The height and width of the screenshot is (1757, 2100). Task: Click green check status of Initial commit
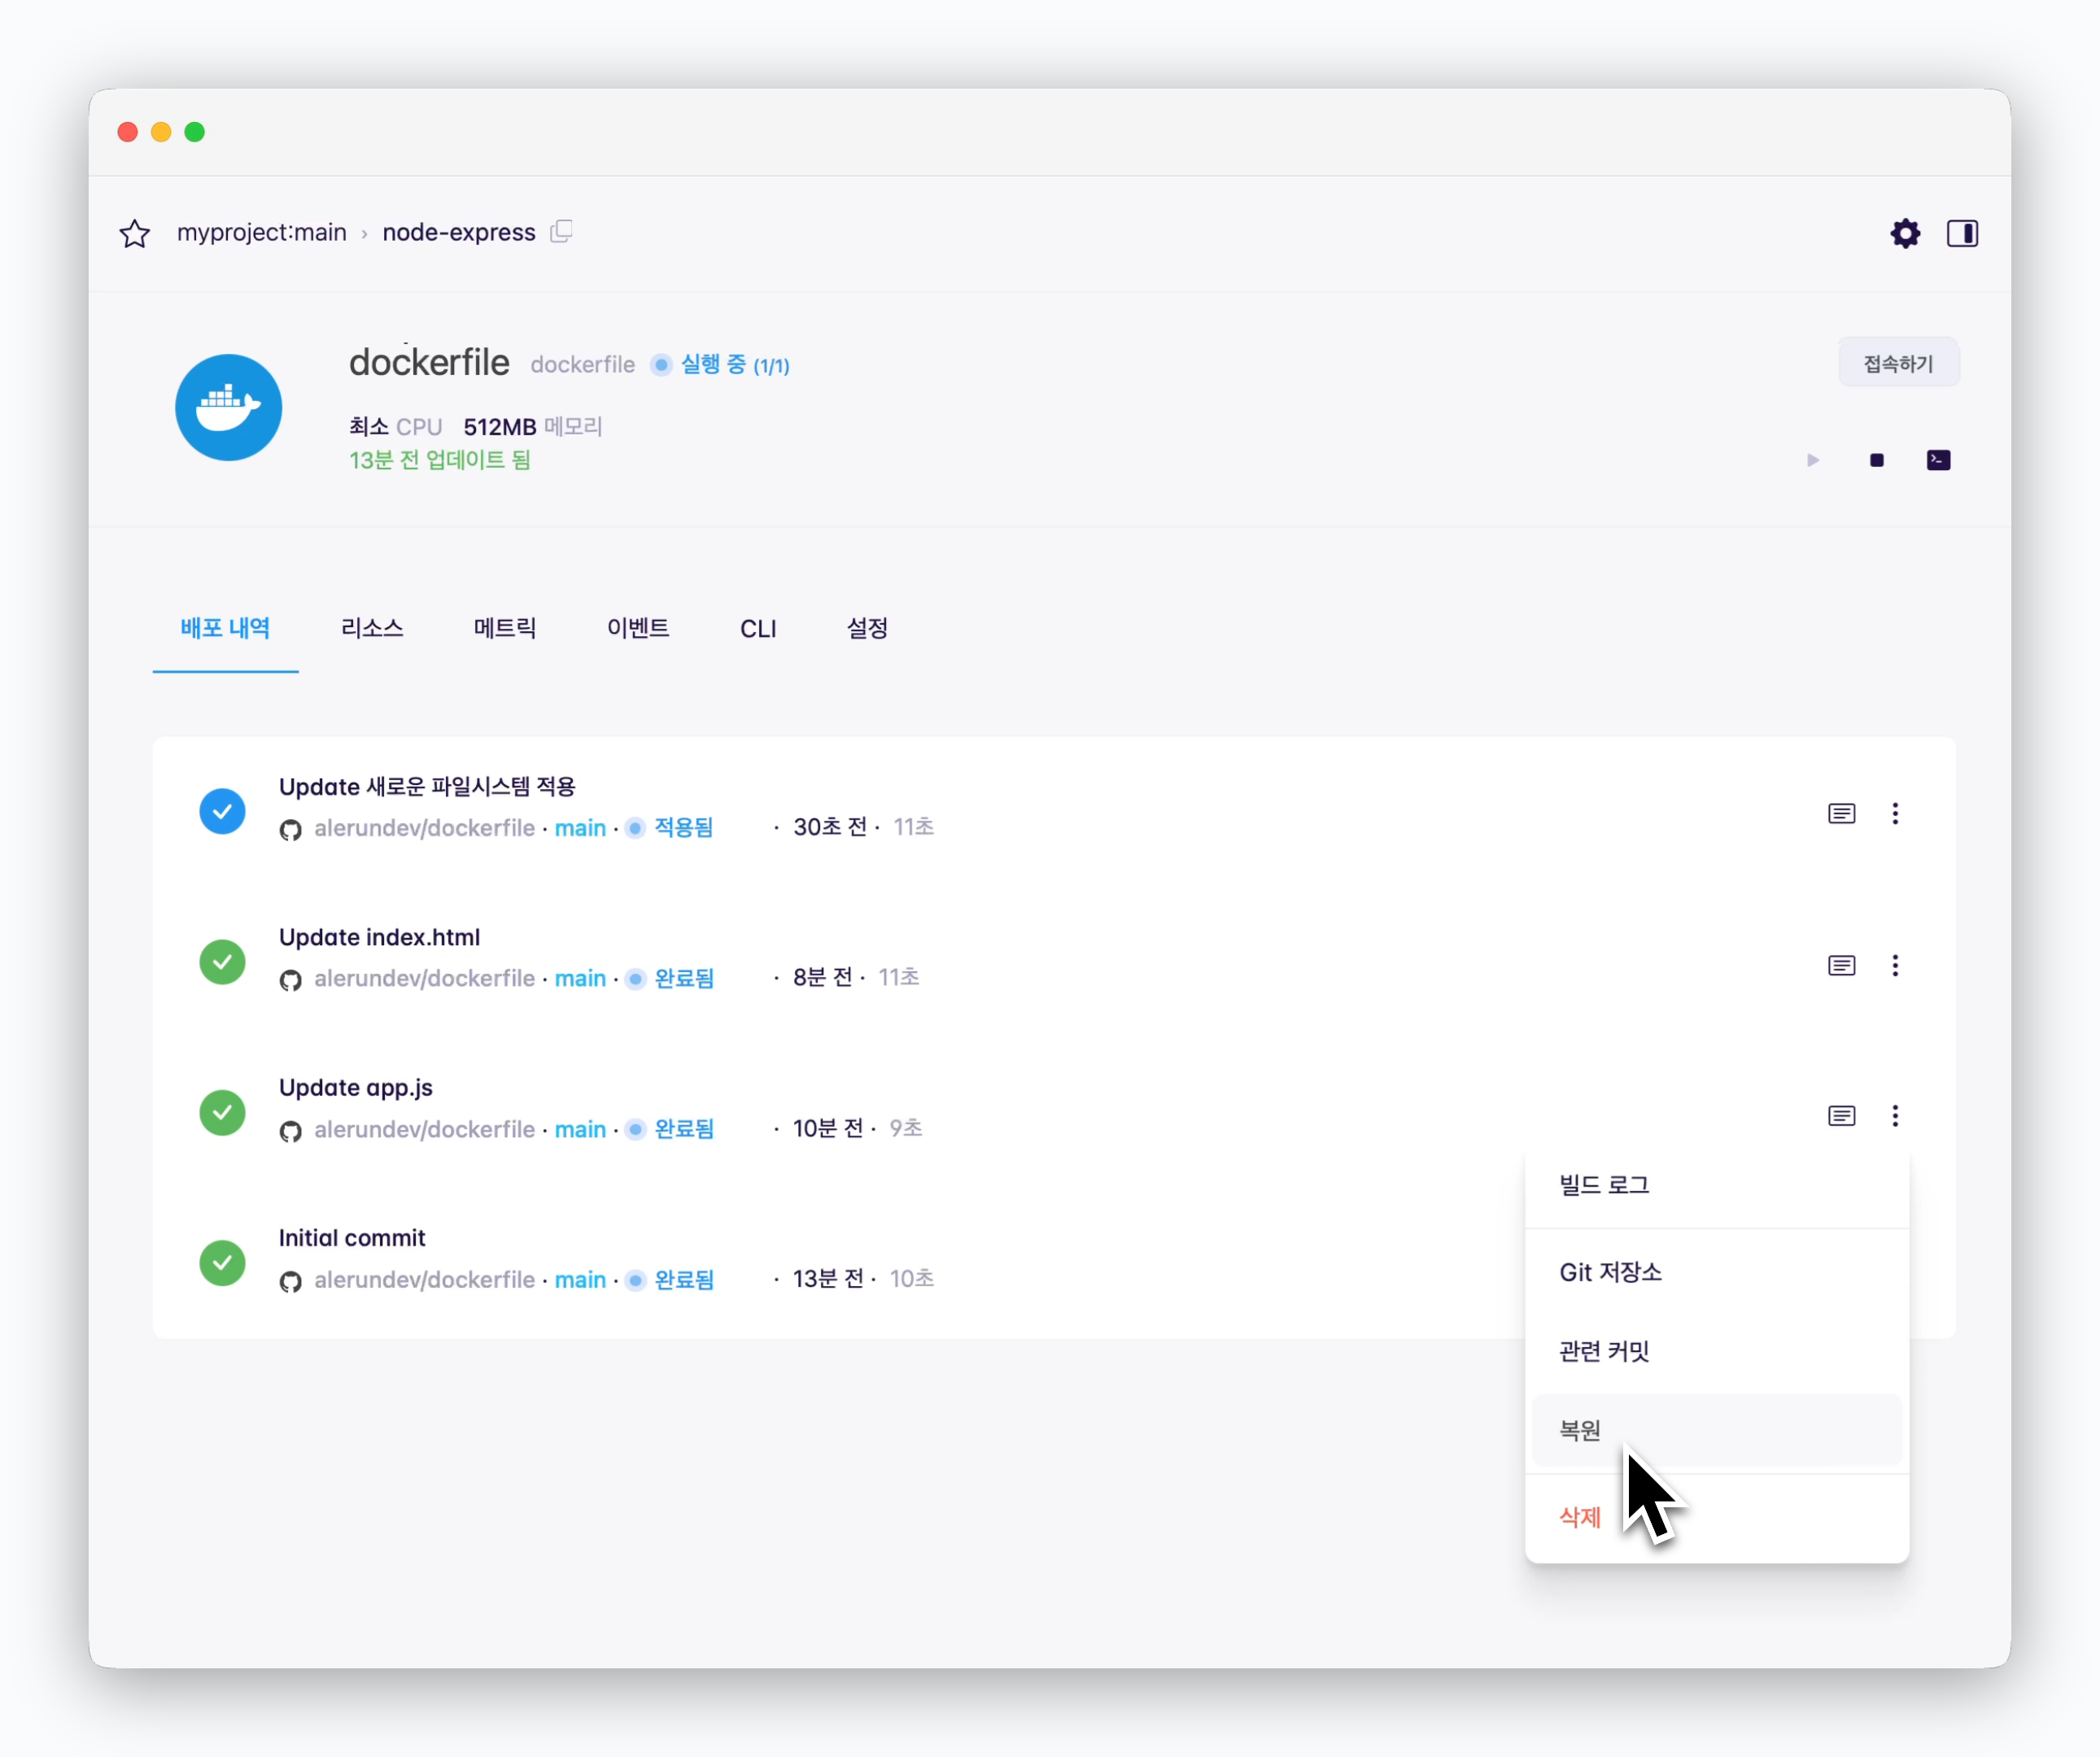coord(222,1263)
